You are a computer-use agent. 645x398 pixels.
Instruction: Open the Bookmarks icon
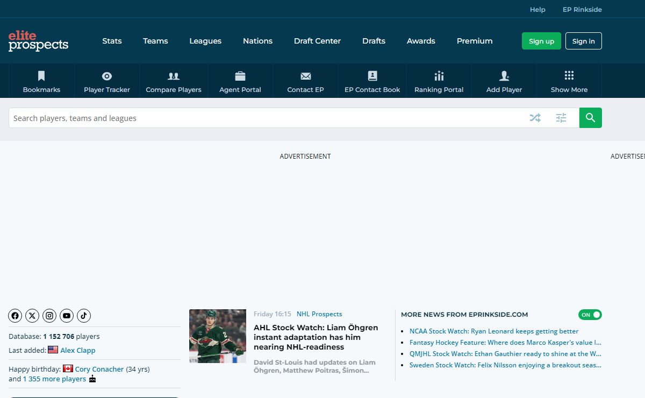pyautogui.click(x=41, y=76)
